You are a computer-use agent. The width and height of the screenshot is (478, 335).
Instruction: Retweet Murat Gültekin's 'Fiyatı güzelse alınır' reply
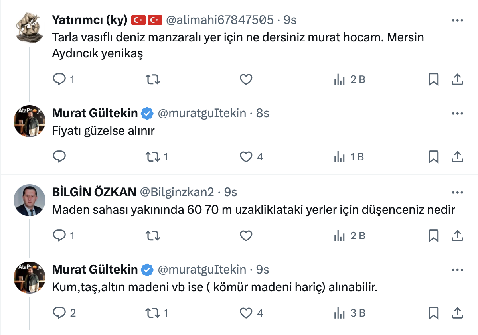coord(152,157)
